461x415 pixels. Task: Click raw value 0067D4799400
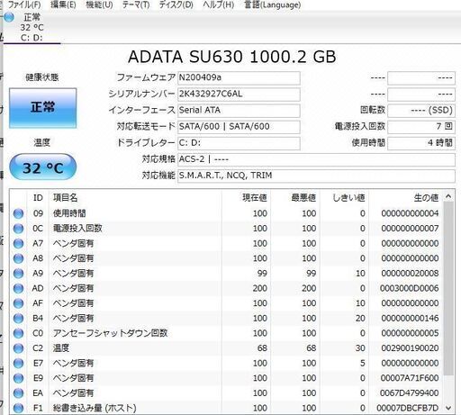coord(410,393)
